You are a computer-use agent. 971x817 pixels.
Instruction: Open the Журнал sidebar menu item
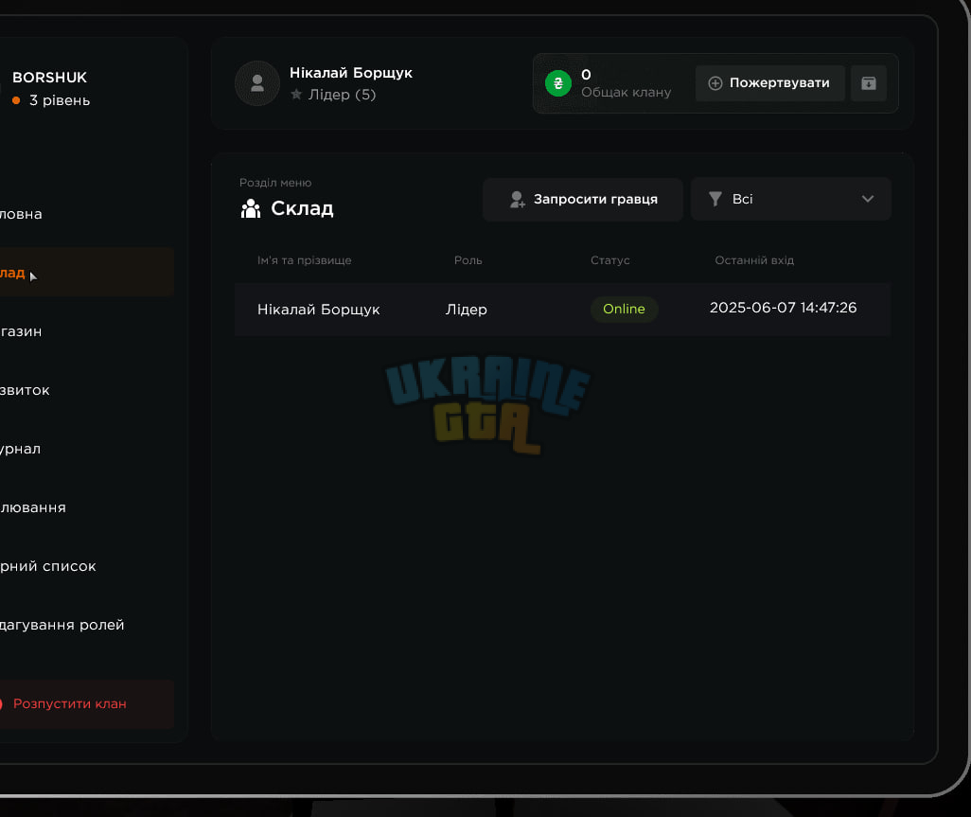pos(21,449)
